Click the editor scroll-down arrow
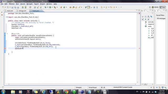Screen dimensions: 168x94 [138, 82]
